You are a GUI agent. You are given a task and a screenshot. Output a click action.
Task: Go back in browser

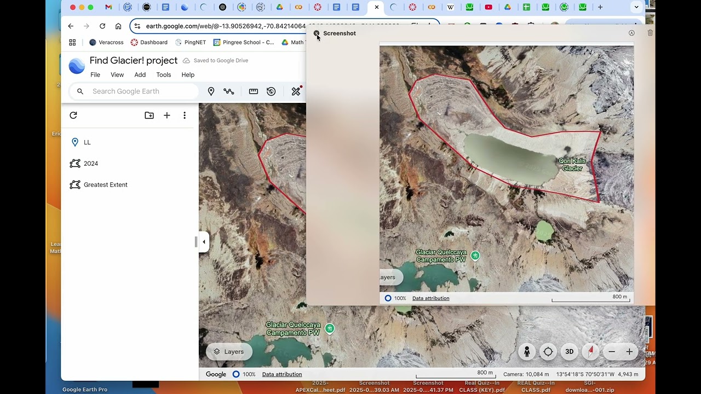(x=71, y=26)
